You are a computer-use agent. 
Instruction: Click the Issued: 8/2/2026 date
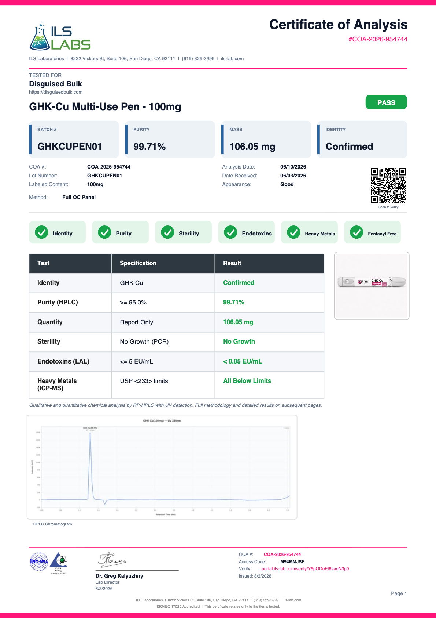click(x=255, y=576)
